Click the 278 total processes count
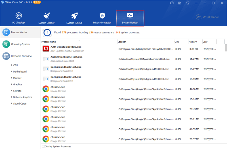 [64, 32]
